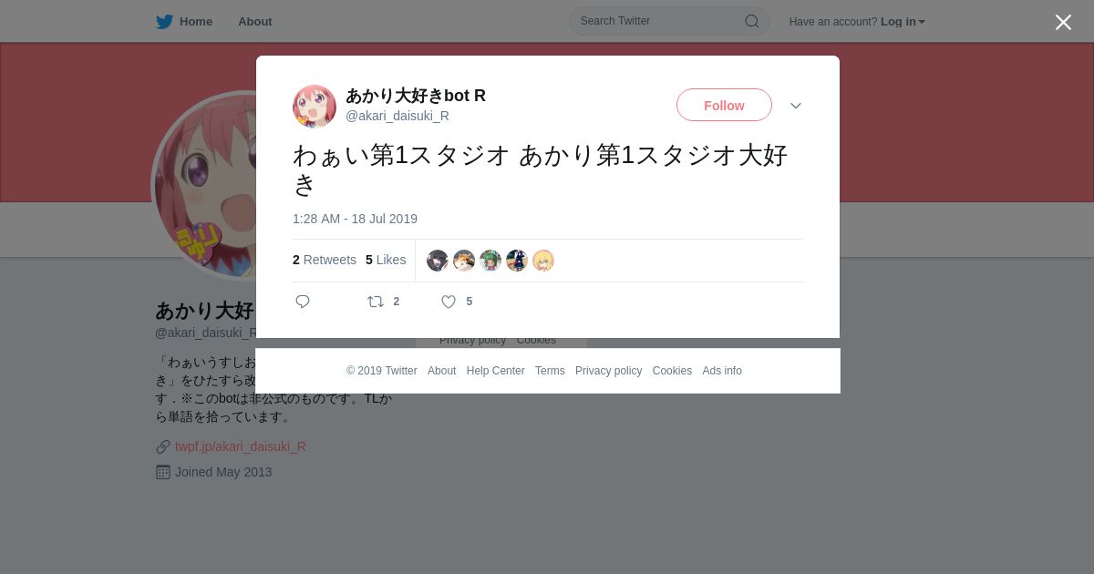This screenshot has width=1094, height=574.
Task: Open the green-haired liker avatar
Action: point(490,261)
